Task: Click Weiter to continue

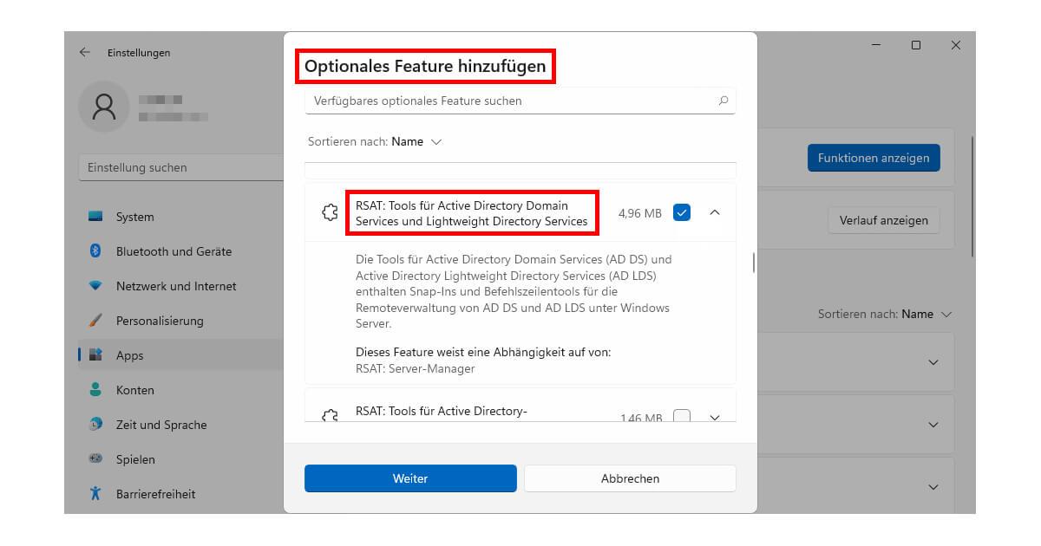Action: (x=409, y=478)
